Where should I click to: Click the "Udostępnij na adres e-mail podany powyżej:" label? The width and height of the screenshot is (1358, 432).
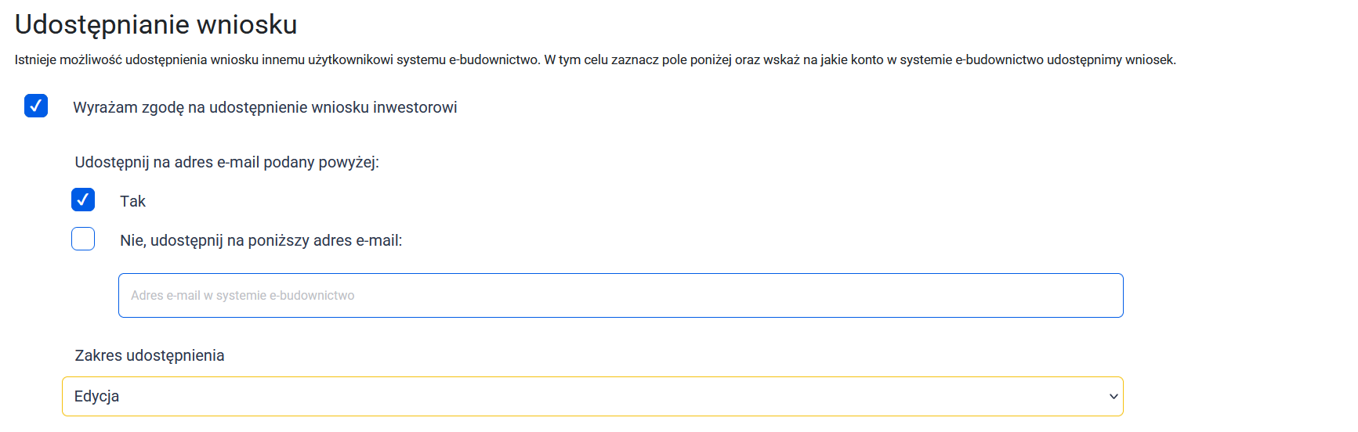226,162
